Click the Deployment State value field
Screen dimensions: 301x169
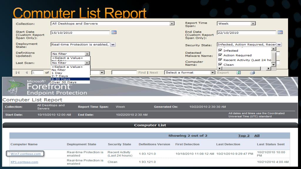click(x=80, y=45)
